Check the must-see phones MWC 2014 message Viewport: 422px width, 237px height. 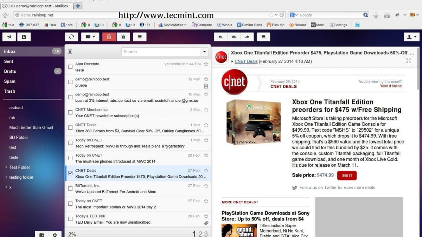coord(70,158)
